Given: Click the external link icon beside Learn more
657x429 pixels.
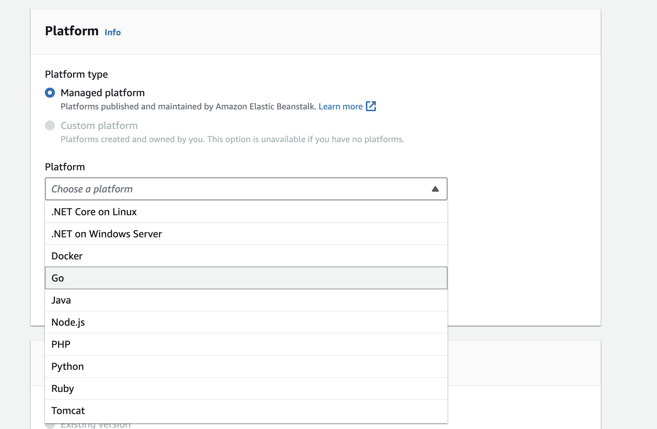Looking at the screenshot, I should (x=371, y=106).
